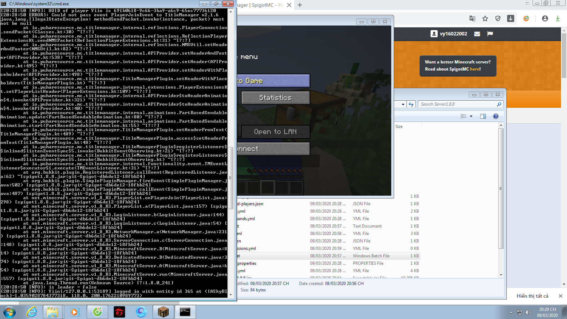
Task: Click the vy16022002 user avatar icon
Action: (x=434, y=34)
